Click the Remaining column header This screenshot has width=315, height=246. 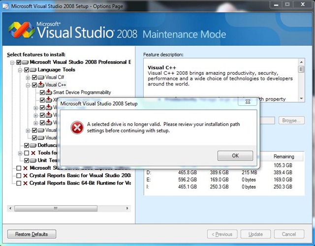click(283, 156)
